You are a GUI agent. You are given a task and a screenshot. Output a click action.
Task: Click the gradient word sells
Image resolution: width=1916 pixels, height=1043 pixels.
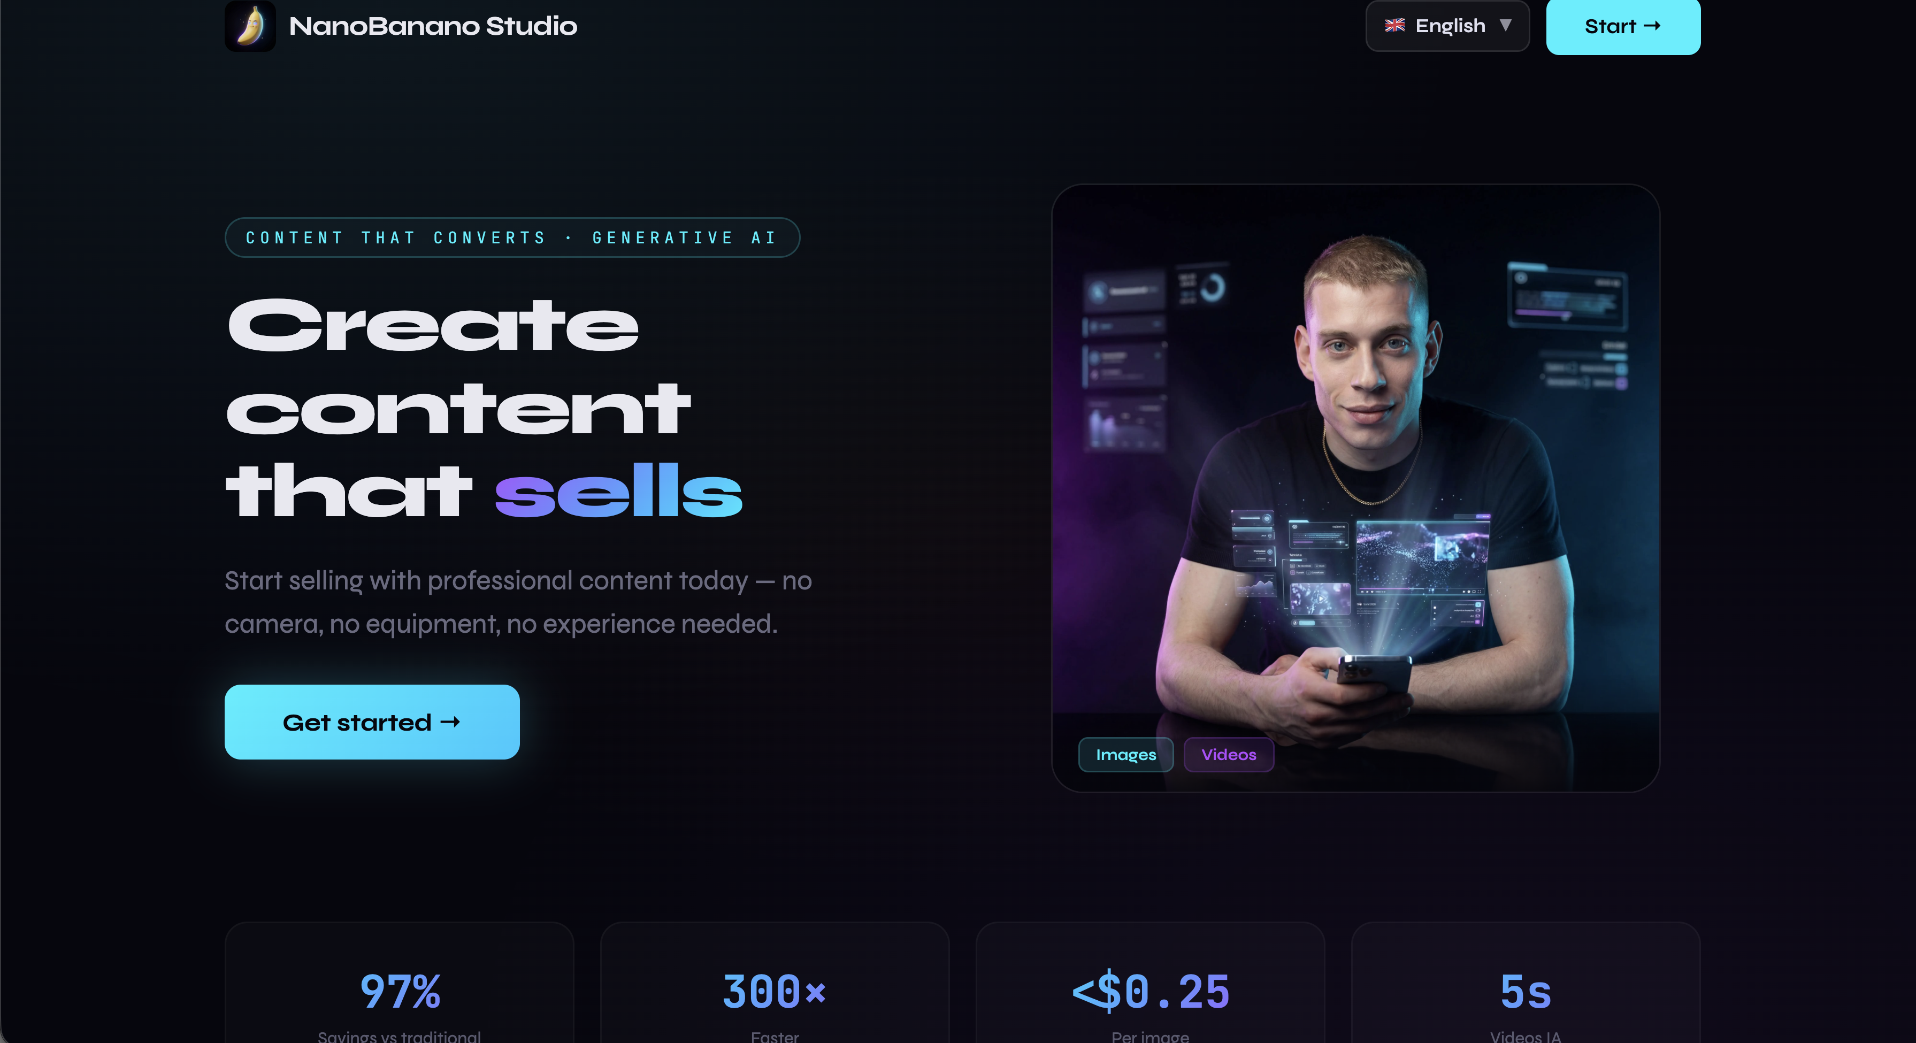[x=619, y=490]
